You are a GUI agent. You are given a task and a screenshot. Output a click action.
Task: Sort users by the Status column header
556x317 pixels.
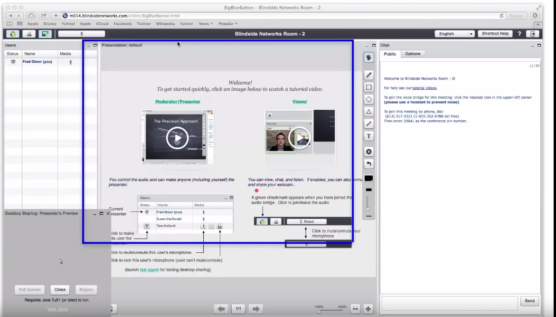[x=13, y=54]
